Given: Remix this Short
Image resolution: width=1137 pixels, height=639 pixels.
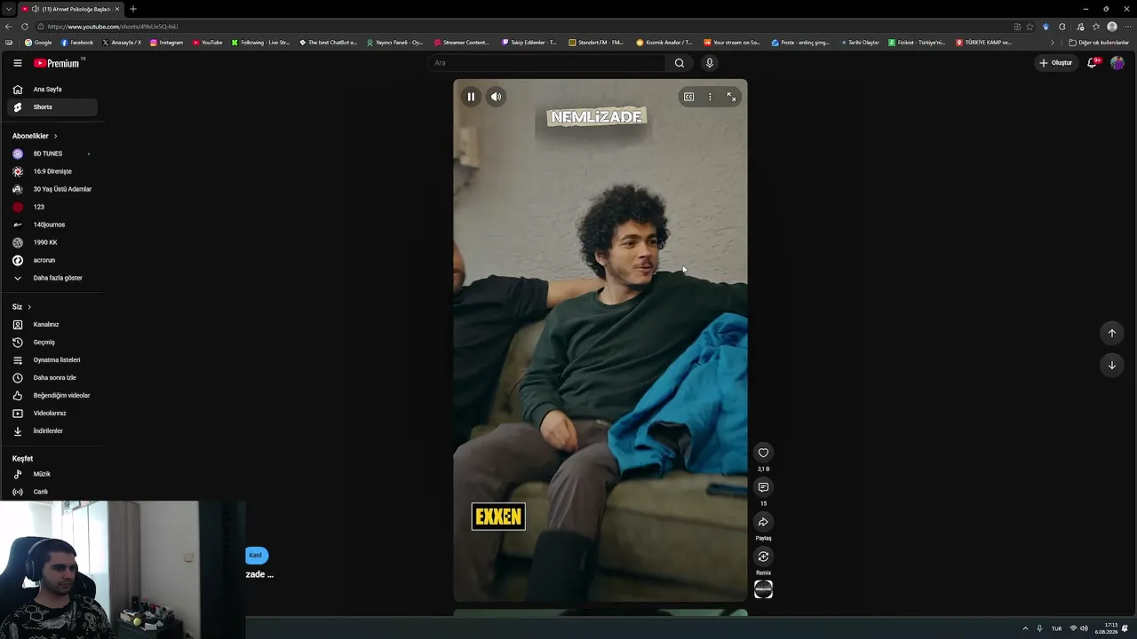Looking at the screenshot, I should coord(763,556).
